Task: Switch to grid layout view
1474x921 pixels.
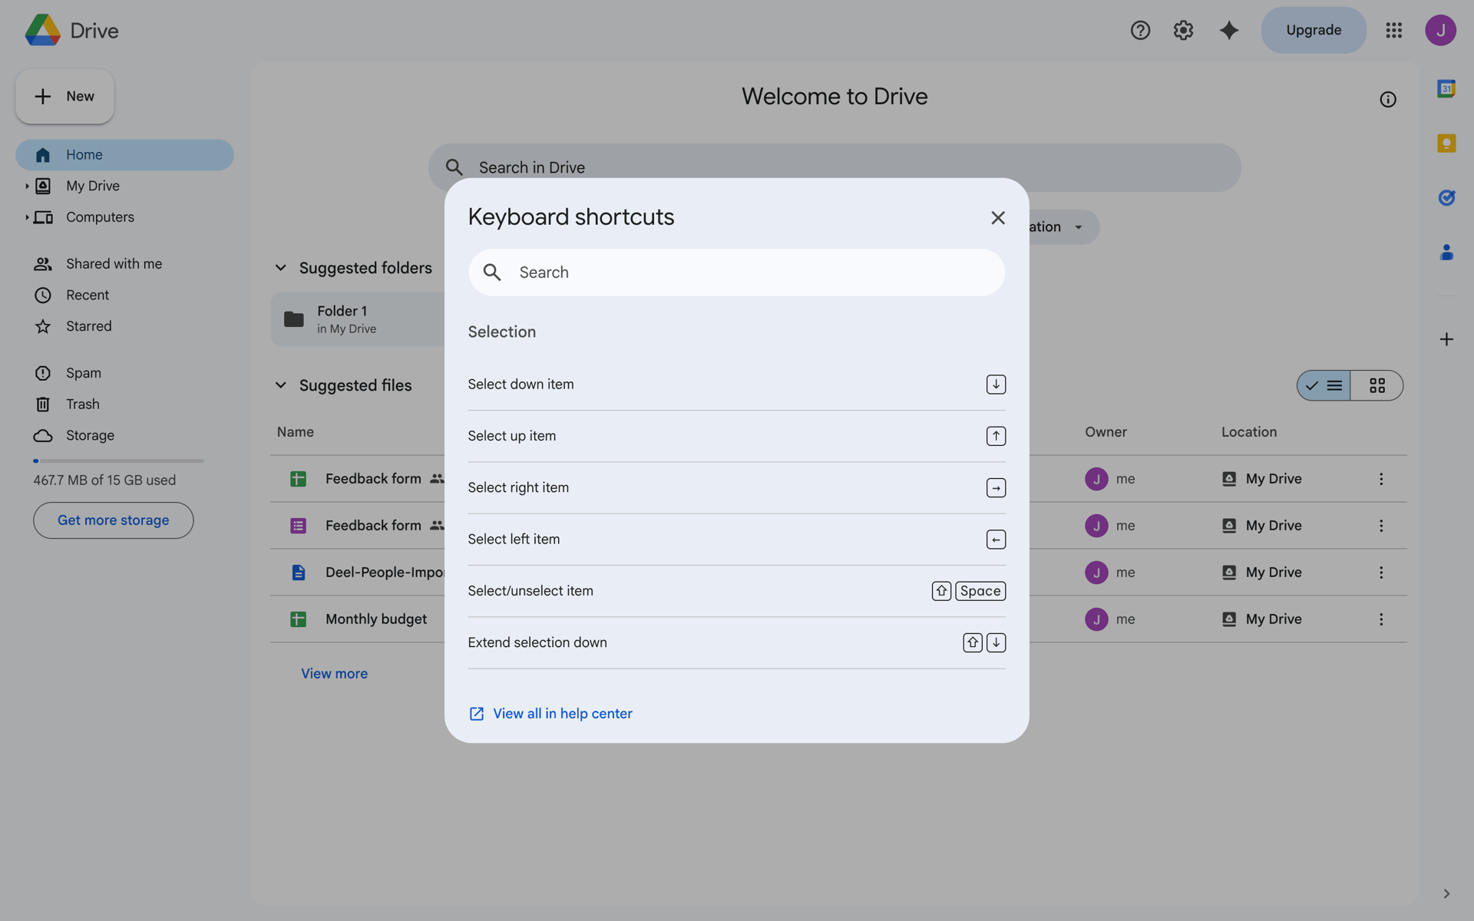Action: pyautogui.click(x=1377, y=385)
